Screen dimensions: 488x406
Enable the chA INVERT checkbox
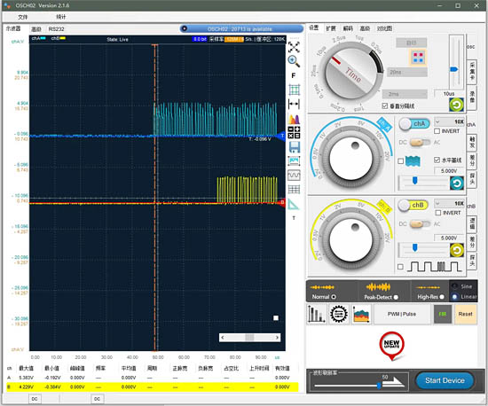click(x=437, y=131)
